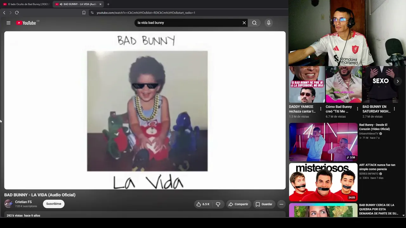The height and width of the screenshot is (228, 406).
Task: Mute the tab using its speaker icon
Action: click(61, 4)
